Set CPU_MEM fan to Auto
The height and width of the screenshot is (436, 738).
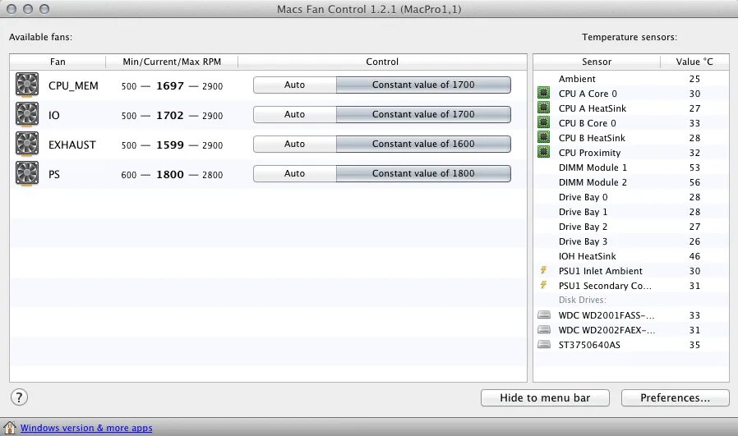point(295,85)
